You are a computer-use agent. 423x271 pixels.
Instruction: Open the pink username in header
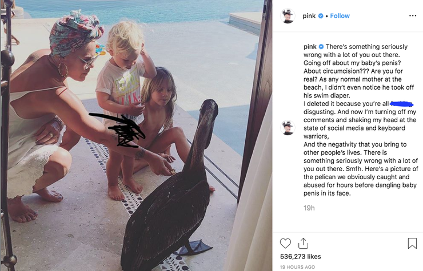pyautogui.click(x=309, y=16)
